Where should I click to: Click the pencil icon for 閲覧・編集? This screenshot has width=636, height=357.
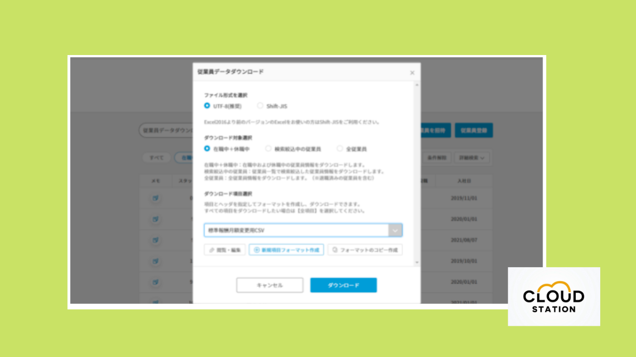coord(212,250)
